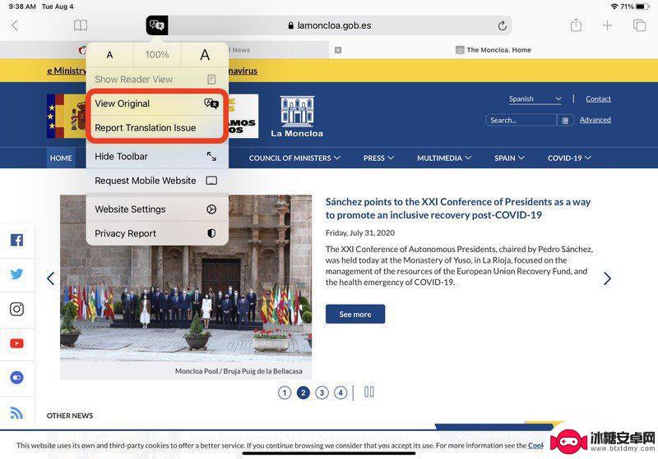658x459 pixels.
Task: Open Website Settings
Action: click(157, 209)
